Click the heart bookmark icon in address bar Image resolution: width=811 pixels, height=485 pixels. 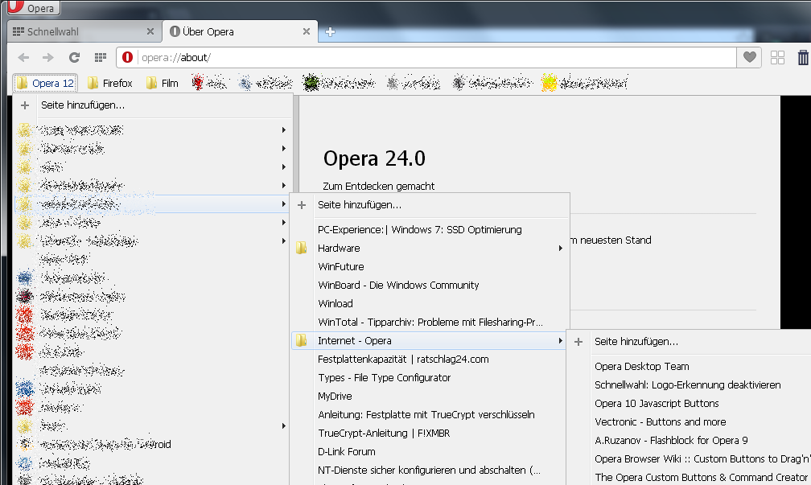750,57
